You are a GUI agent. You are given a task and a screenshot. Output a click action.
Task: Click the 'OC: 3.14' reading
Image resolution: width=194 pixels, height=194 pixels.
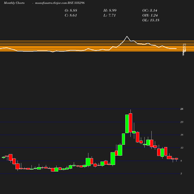tap(150, 10)
